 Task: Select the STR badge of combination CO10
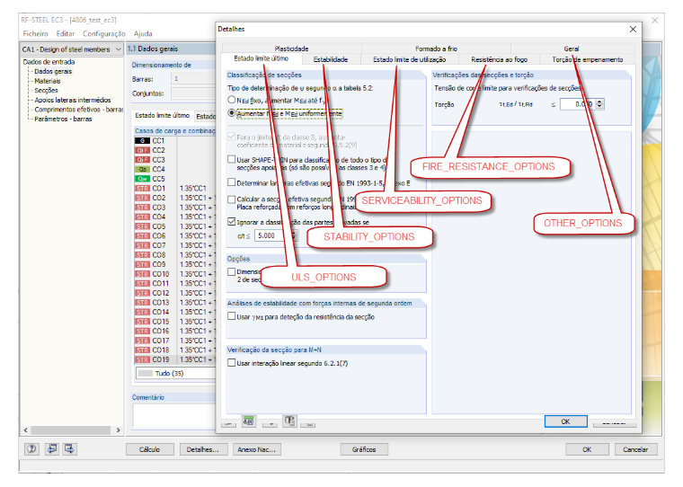(142, 274)
